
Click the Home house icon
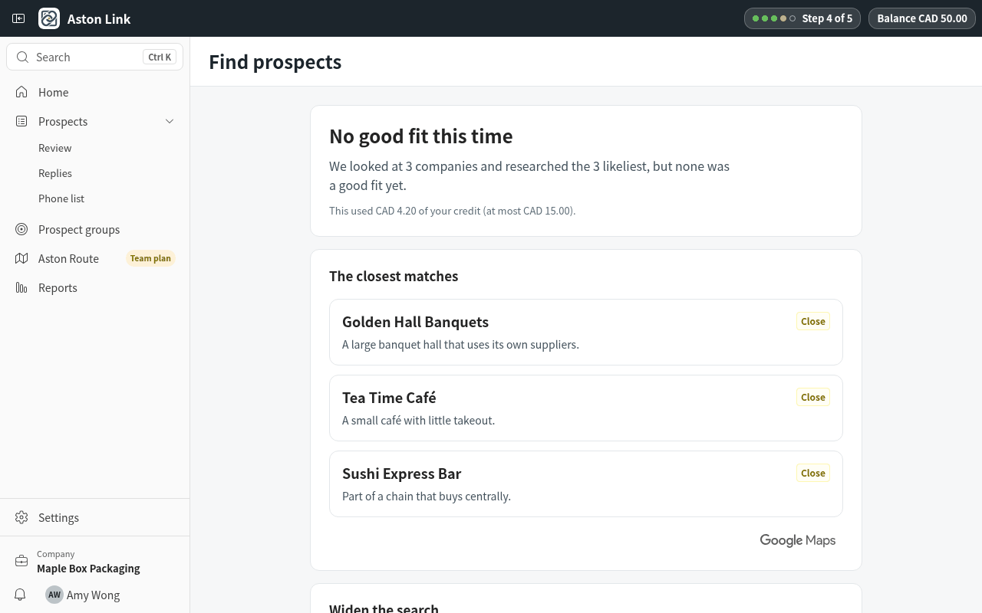point(21,92)
